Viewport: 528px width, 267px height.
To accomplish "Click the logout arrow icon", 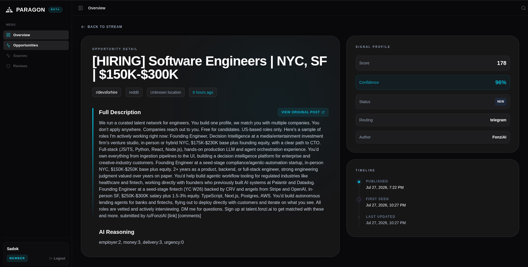I will 51,258.
